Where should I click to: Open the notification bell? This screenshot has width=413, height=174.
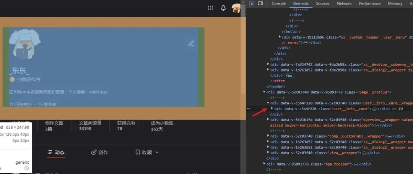[223, 8]
